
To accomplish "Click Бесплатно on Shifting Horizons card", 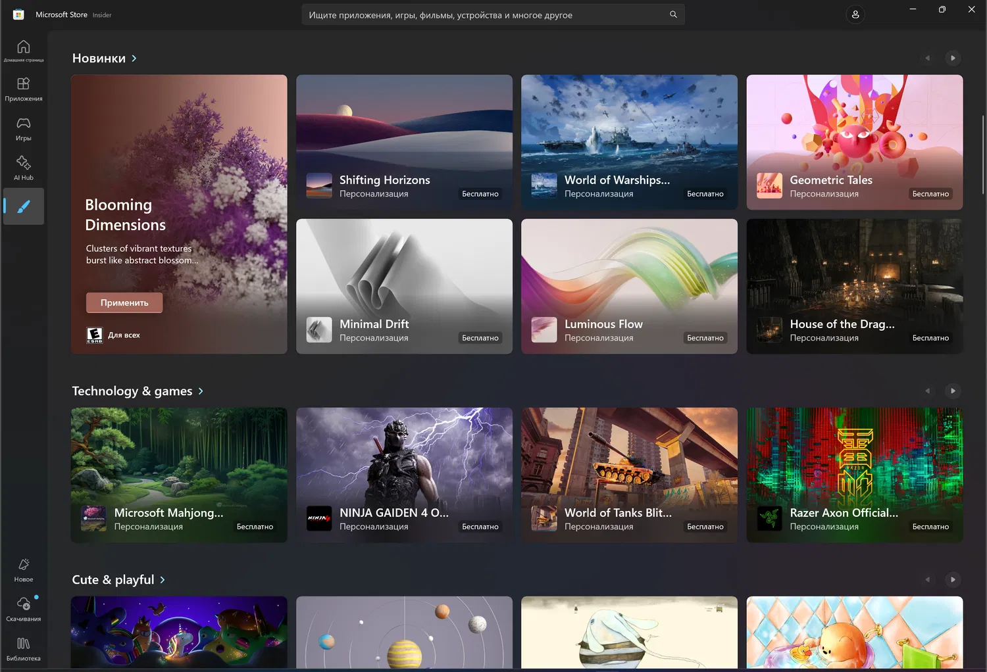I will (x=480, y=194).
